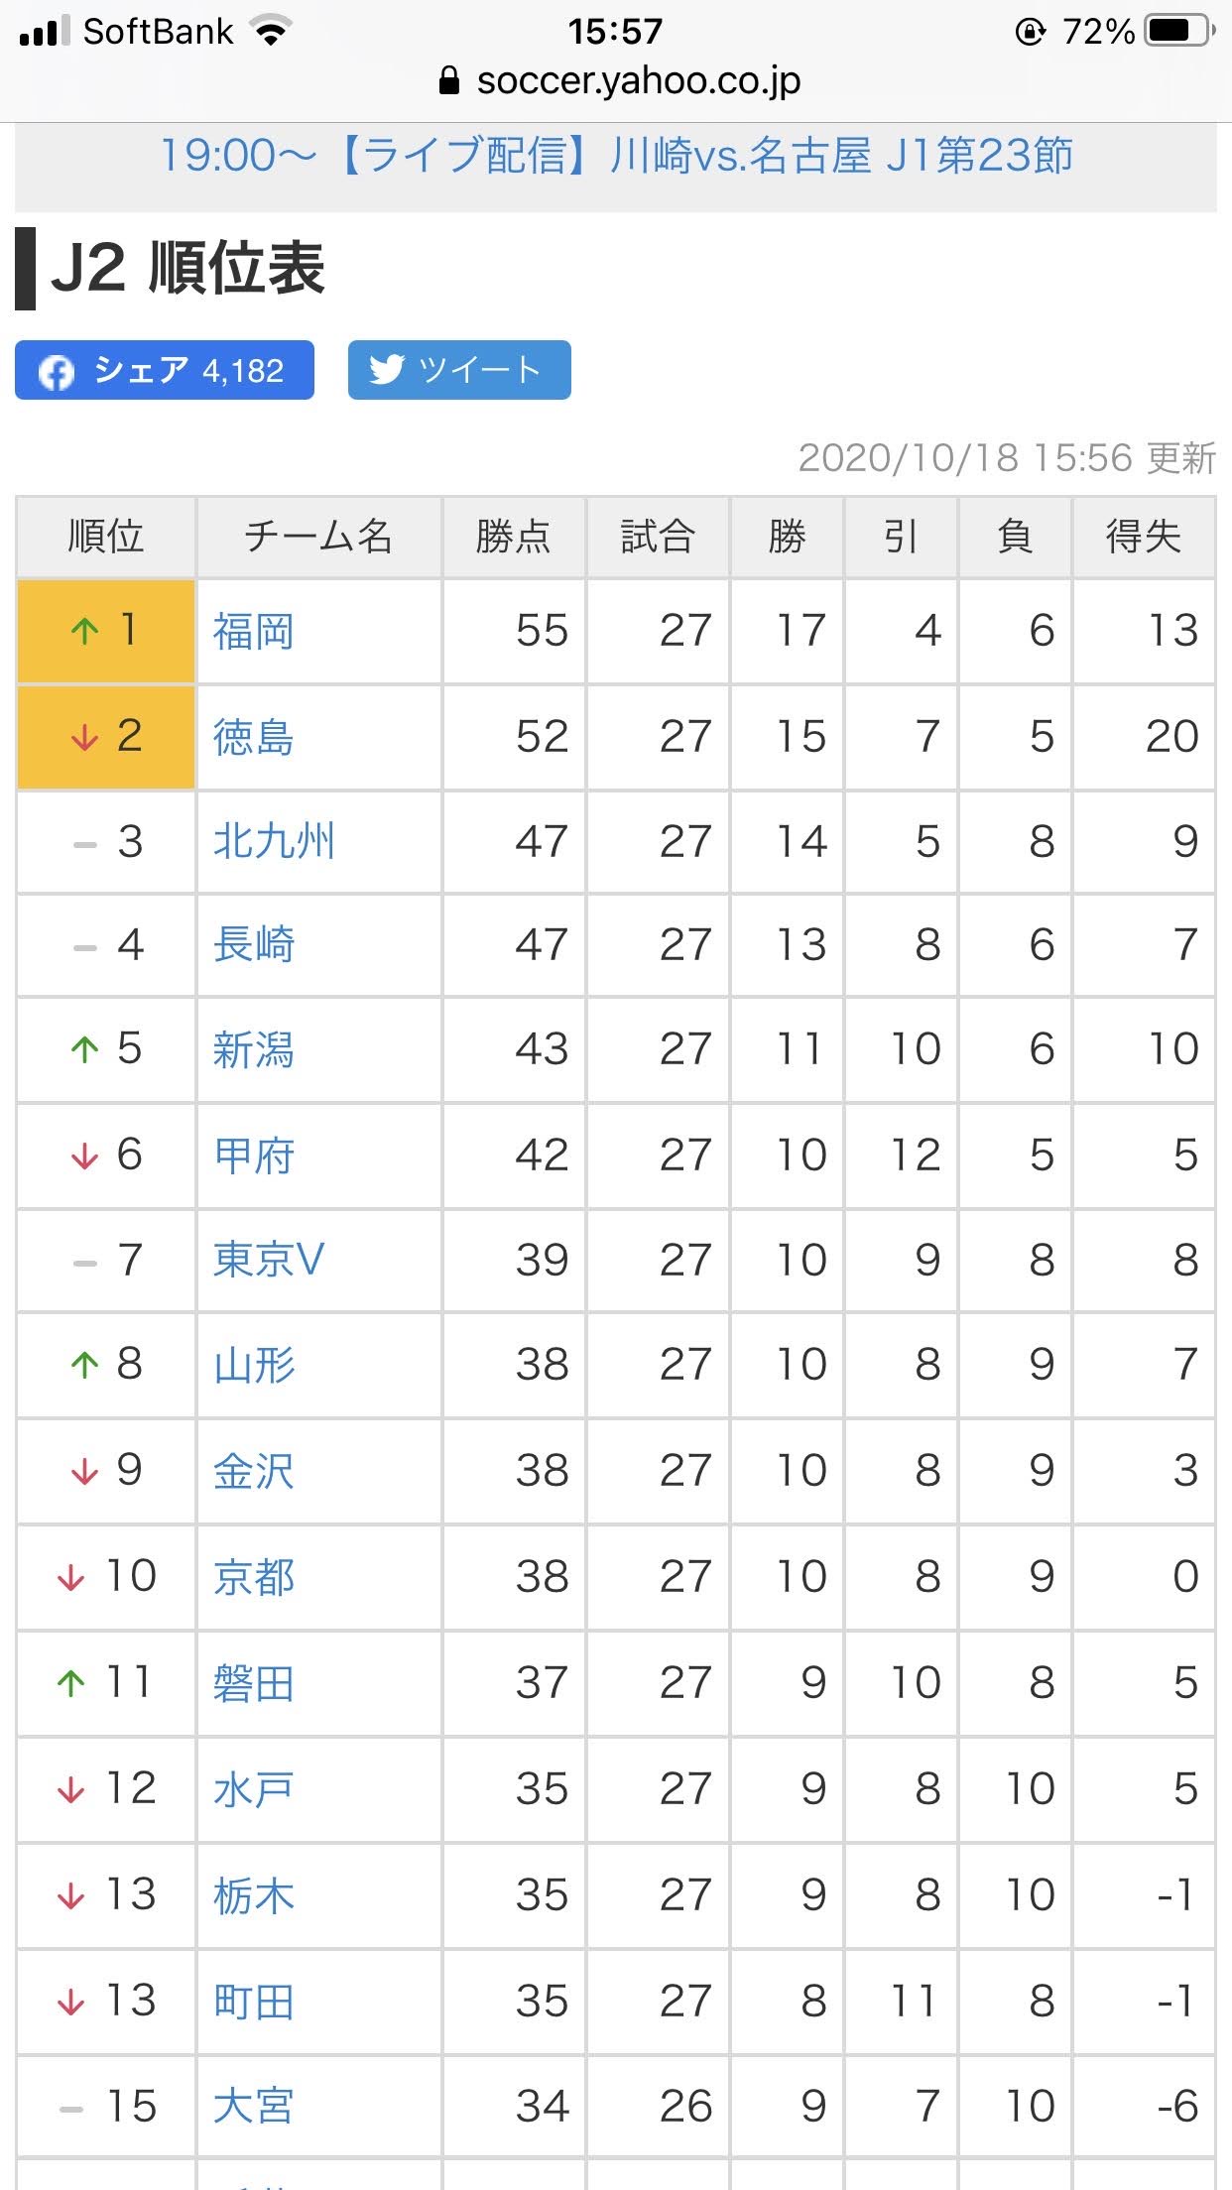Tap the battery icon in status bar
The height and width of the screenshot is (2190, 1232).
pos(1178,32)
